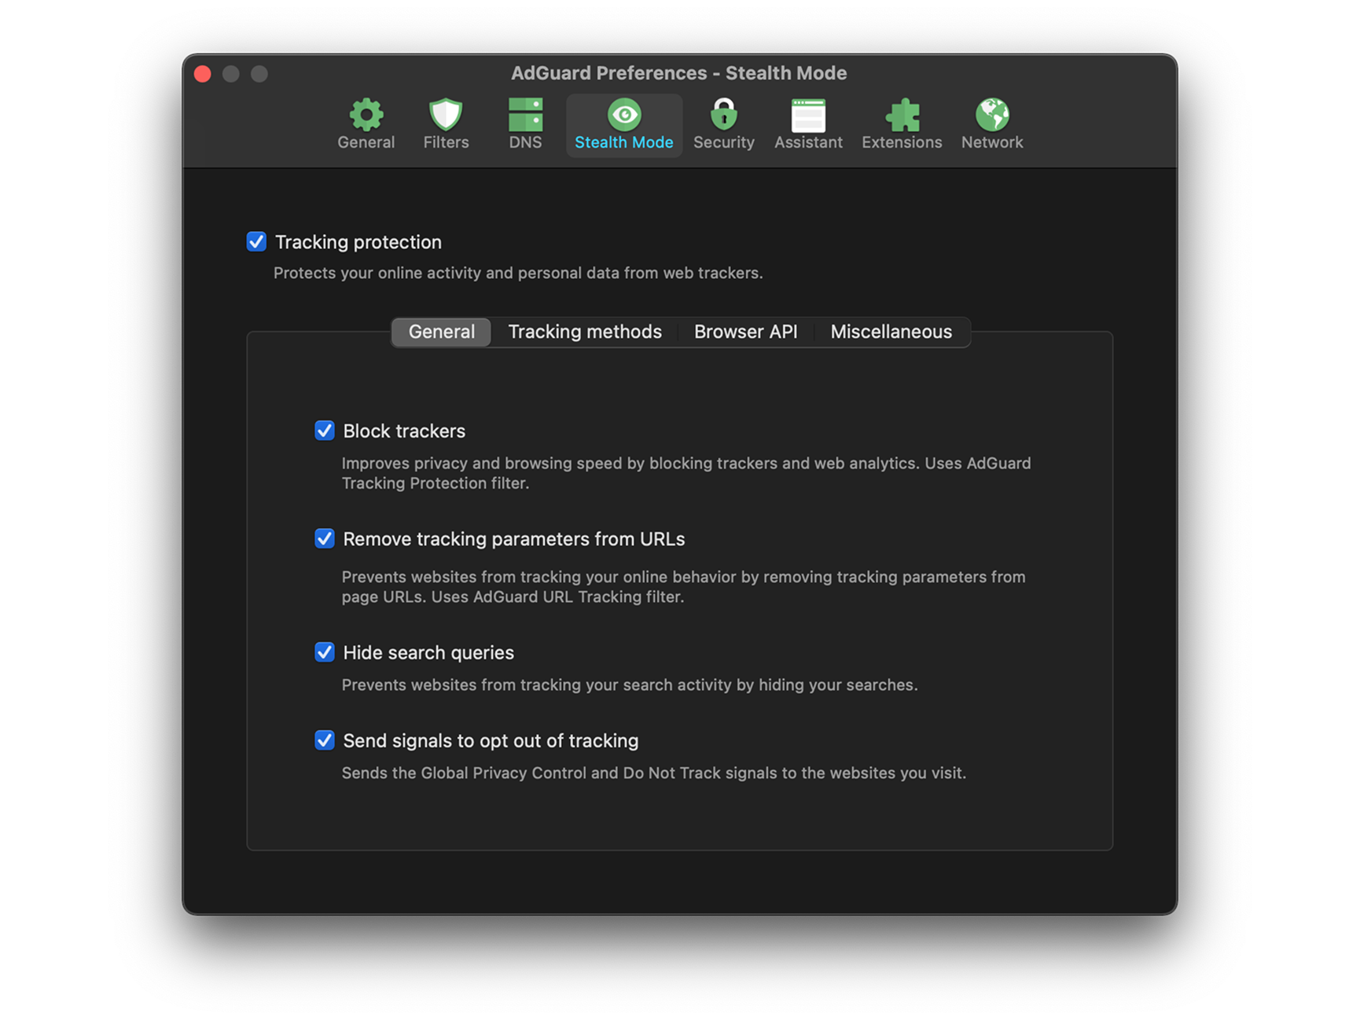Close the AdGuard Preferences window
This screenshot has width=1360, height=1020.
coord(203,74)
